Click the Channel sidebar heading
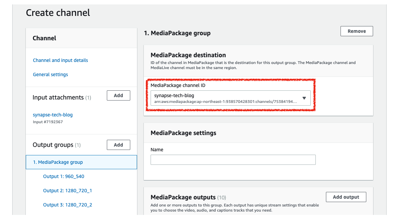The height and width of the screenshot is (220, 407). click(x=44, y=38)
